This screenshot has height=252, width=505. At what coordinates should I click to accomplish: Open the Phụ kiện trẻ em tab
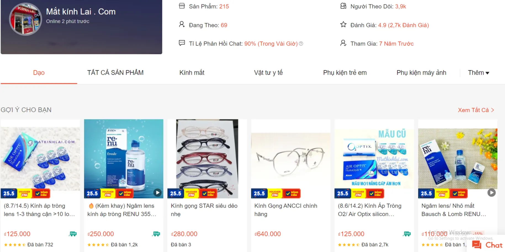[345, 73]
